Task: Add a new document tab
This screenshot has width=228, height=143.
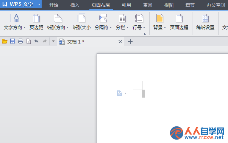Action: (x=130, y=42)
